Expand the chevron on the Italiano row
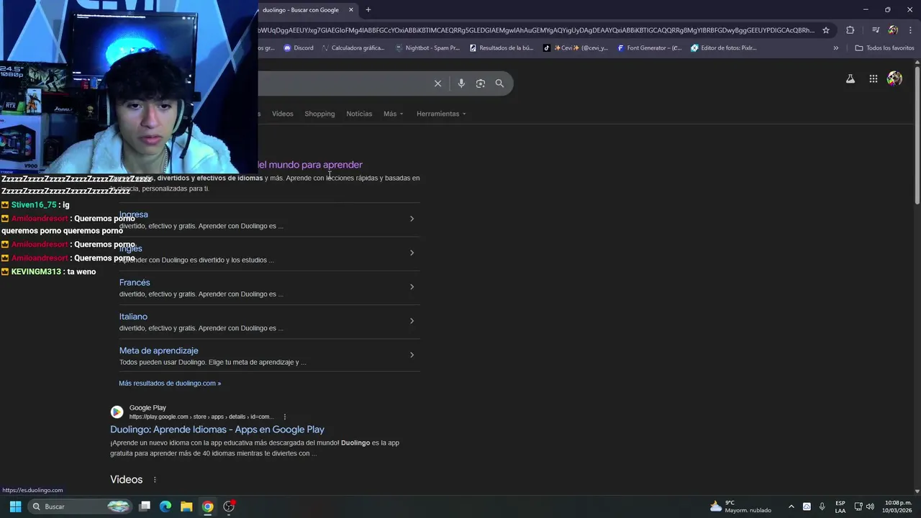 (412, 321)
